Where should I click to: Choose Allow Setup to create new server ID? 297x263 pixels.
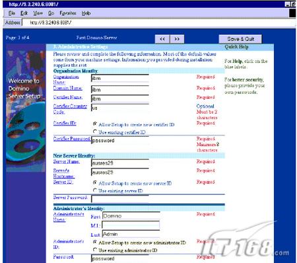[x=95, y=183]
